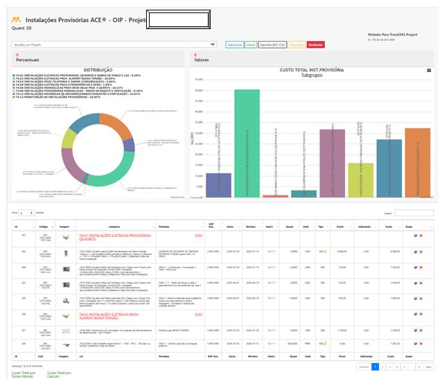Click red delete icon in 74.02 ALIMENT.BAIXA TENSÃO row
This screenshot has width=442, height=379.
coord(421,313)
